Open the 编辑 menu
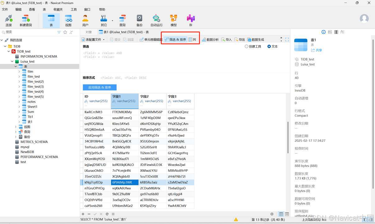 pos(18,9)
